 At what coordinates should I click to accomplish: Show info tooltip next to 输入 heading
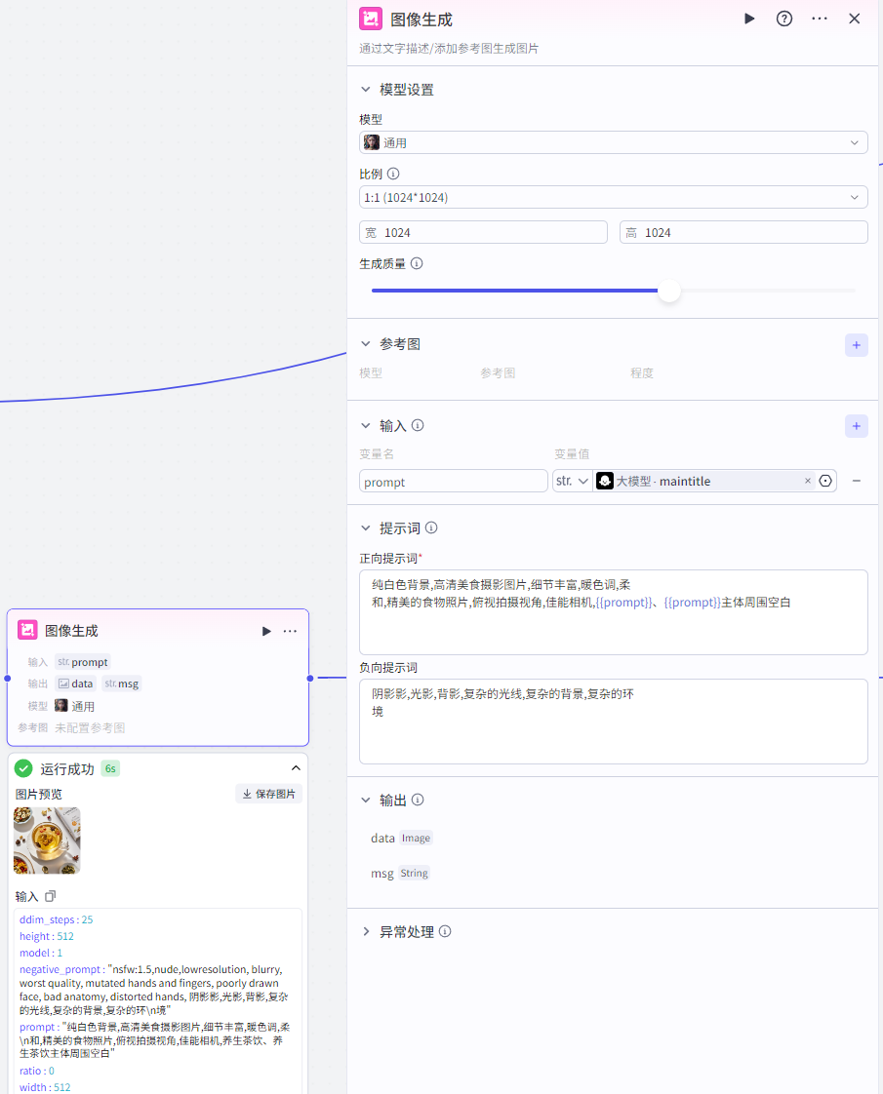(x=418, y=425)
